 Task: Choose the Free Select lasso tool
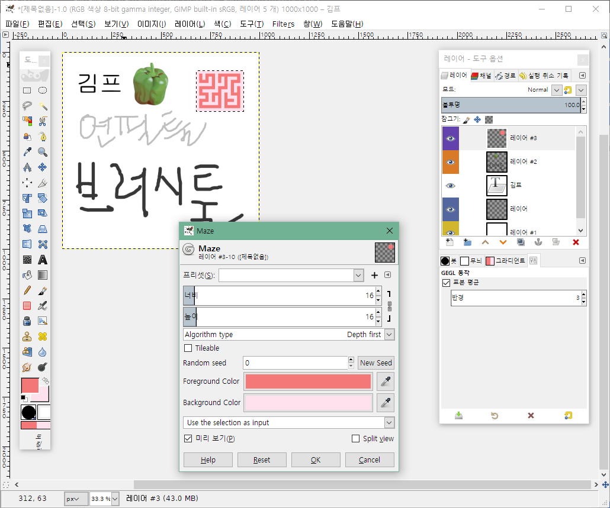27,106
